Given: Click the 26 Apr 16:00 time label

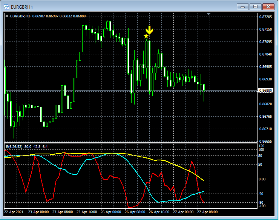Looking at the screenshot, I should coord(159,212).
